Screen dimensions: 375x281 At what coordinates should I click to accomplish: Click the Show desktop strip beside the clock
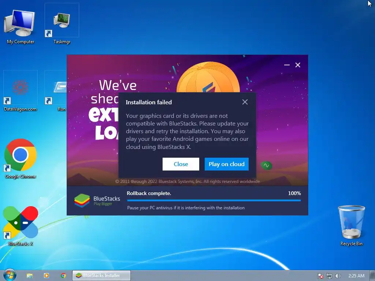[x=372, y=276]
